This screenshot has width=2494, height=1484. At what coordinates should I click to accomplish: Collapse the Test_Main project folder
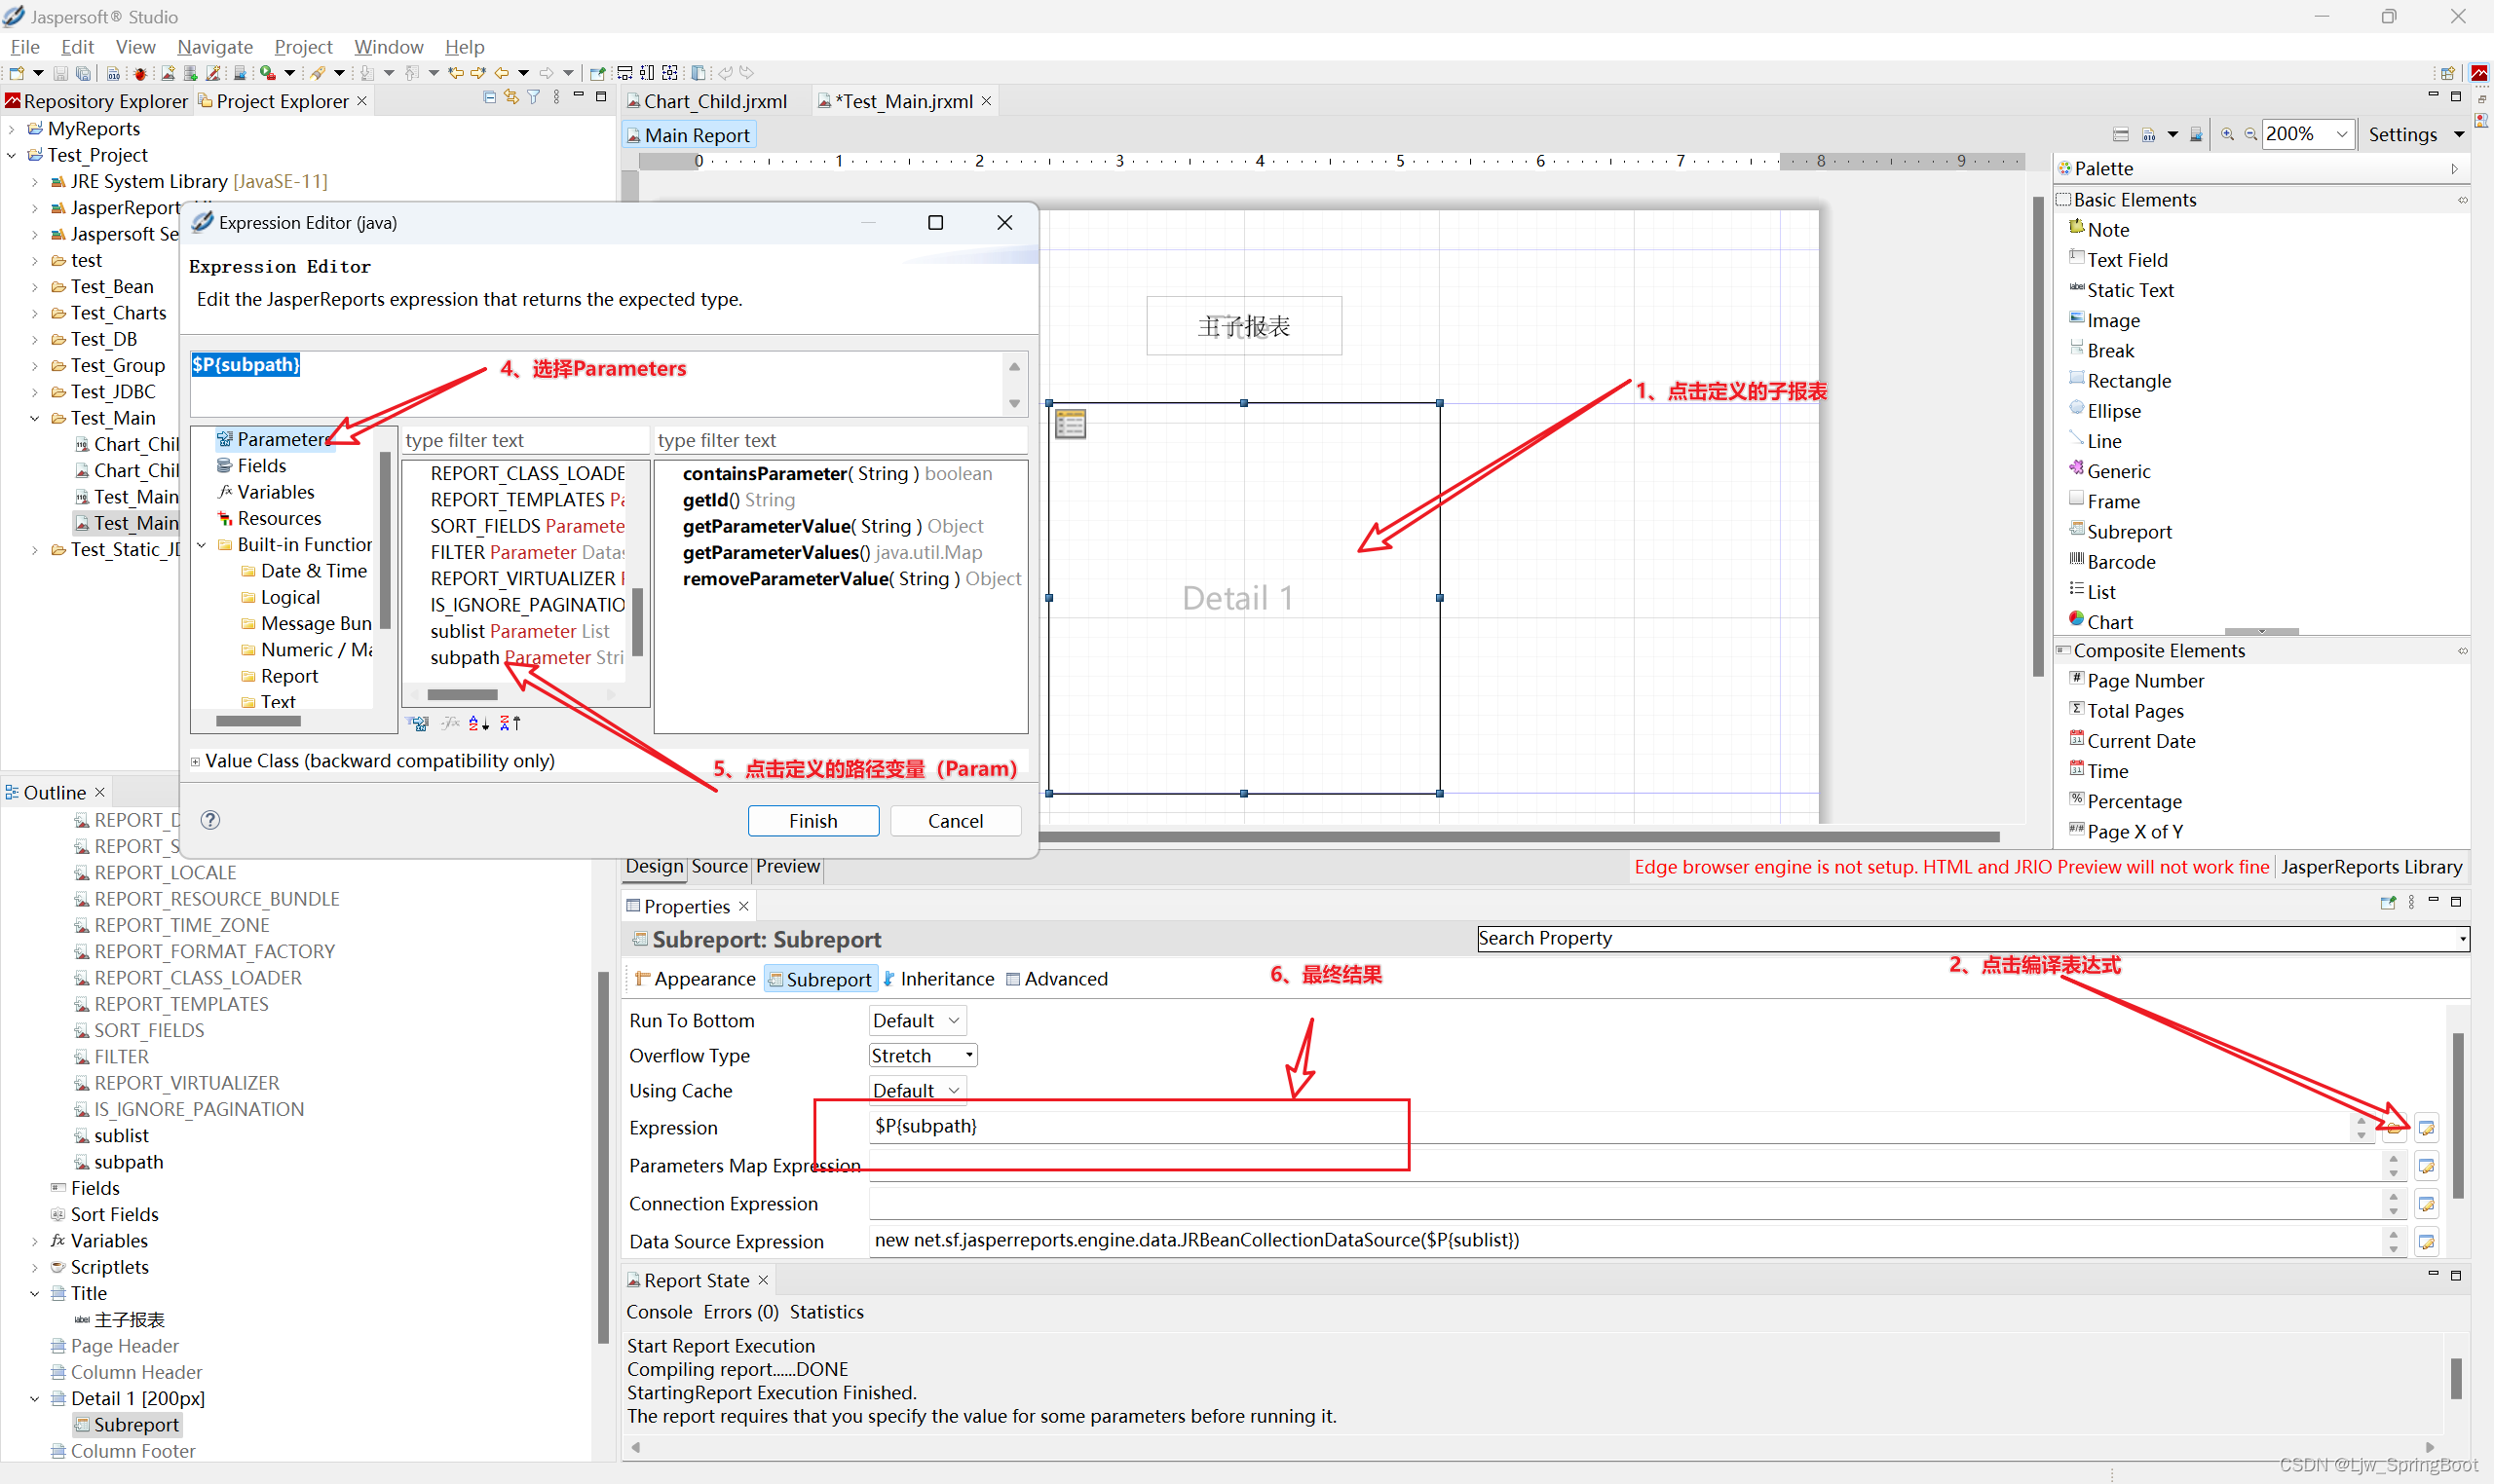tap(35, 419)
